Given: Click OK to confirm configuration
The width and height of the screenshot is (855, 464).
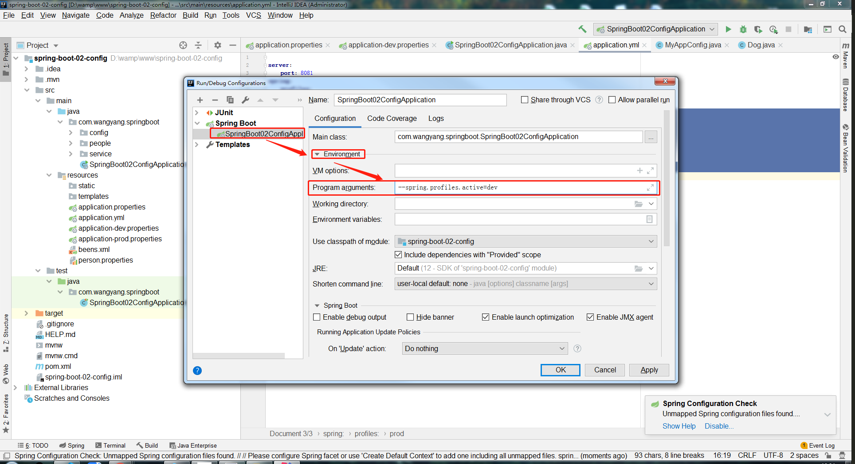Looking at the screenshot, I should tap(561, 370).
